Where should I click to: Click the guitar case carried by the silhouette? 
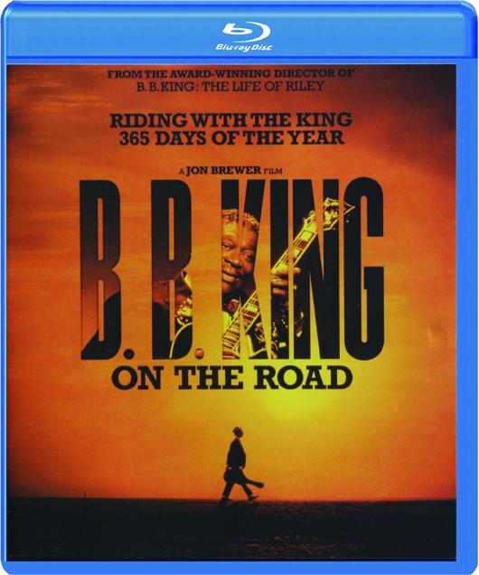click(245, 477)
